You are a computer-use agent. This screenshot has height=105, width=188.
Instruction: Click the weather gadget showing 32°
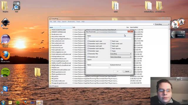[x=178, y=34]
